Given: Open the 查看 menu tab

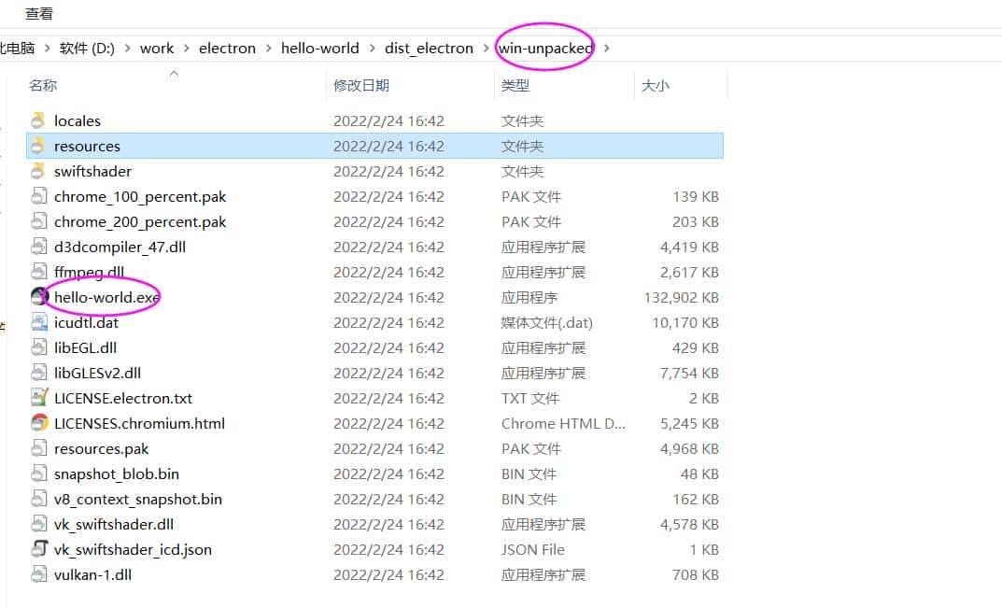Looking at the screenshot, I should (x=39, y=14).
